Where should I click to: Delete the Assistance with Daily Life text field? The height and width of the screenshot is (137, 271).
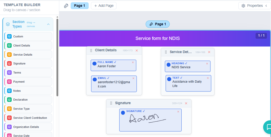point(208,78)
